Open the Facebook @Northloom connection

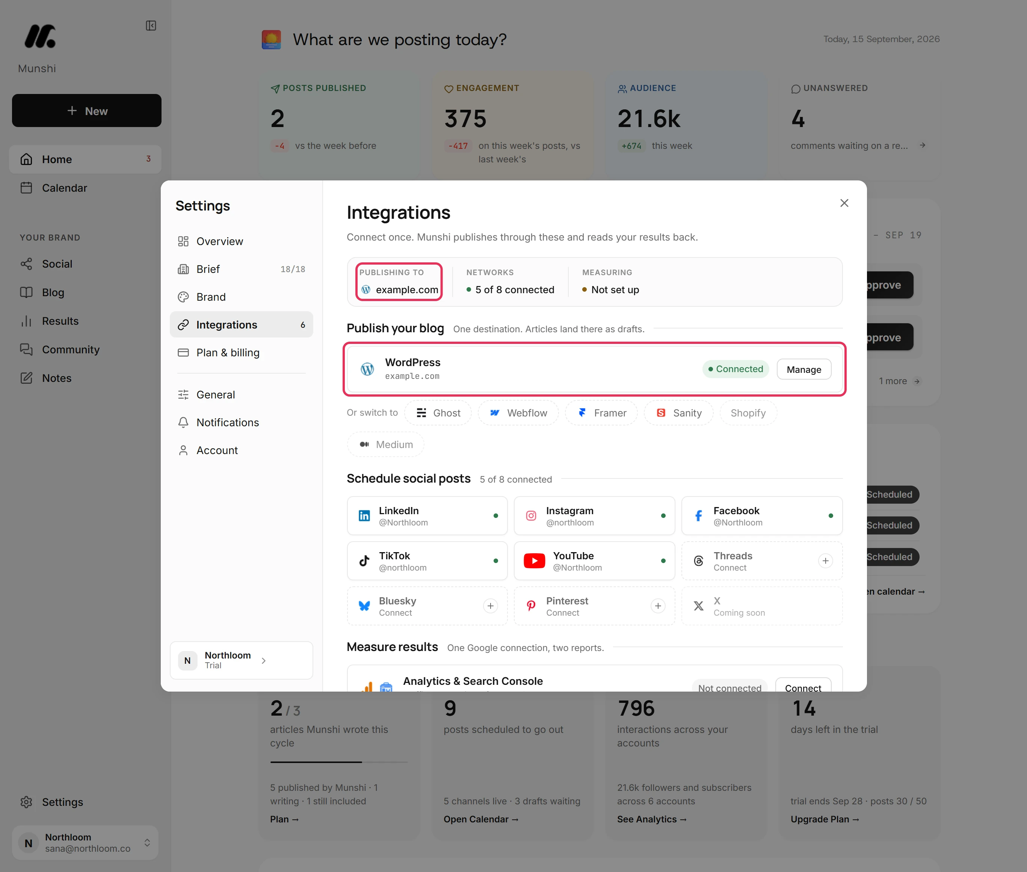(x=762, y=516)
